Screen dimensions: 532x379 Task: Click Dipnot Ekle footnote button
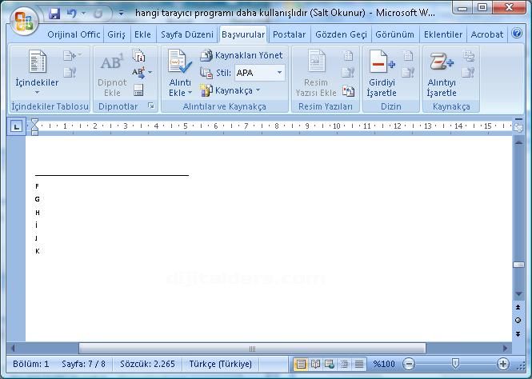point(112,74)
